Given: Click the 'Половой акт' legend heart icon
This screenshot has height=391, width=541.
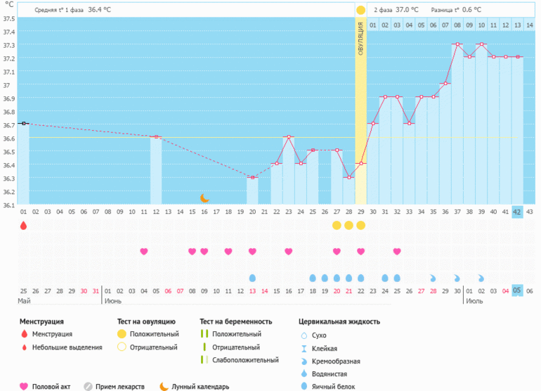Looking at the screenshot, I should [x=24, y=386].
